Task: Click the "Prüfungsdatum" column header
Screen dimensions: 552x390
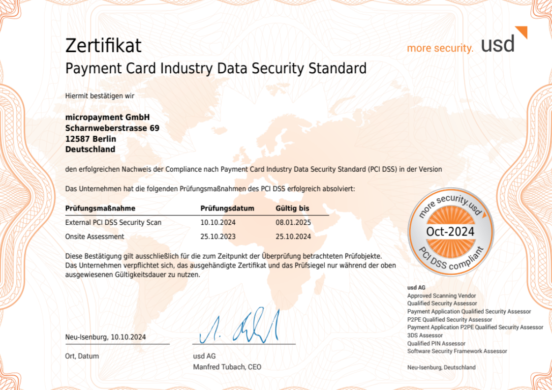Action: [227, 209]
